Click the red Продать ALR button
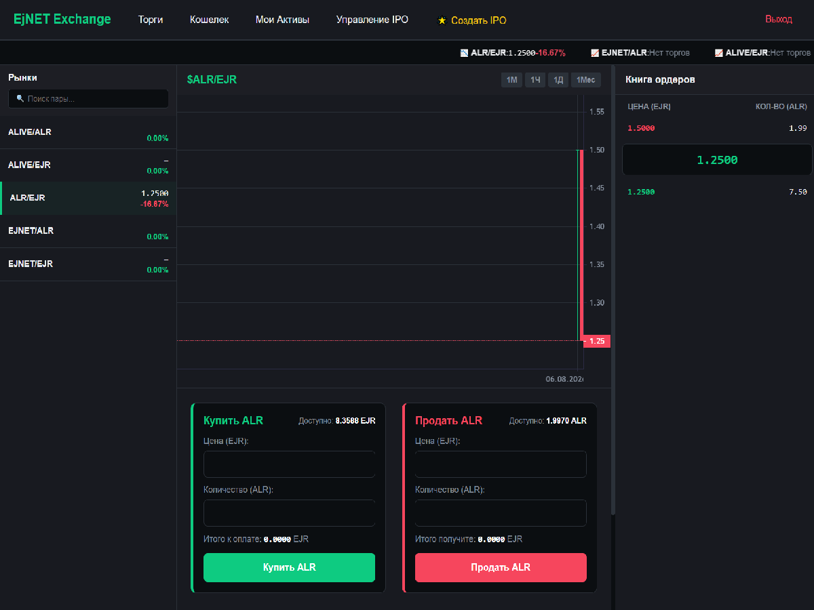 [501, 567]
